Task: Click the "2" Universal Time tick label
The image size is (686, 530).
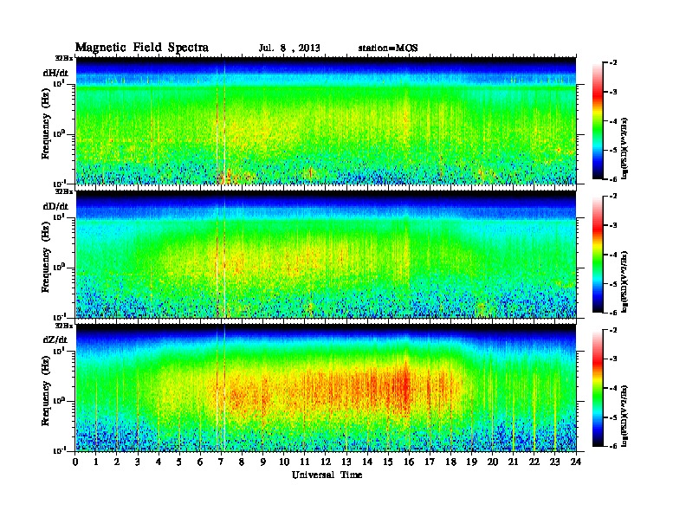Action: tap(117, 462)
